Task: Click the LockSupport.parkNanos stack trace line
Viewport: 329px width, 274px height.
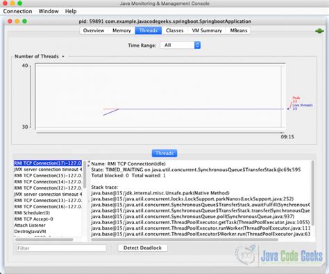Action: pos(192,199)
